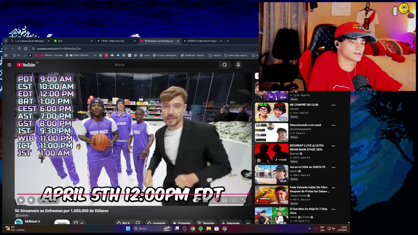Screen dimensions: 418x235
Task: Open the COMO CARGAR bookmark
Action: (77, 55)
